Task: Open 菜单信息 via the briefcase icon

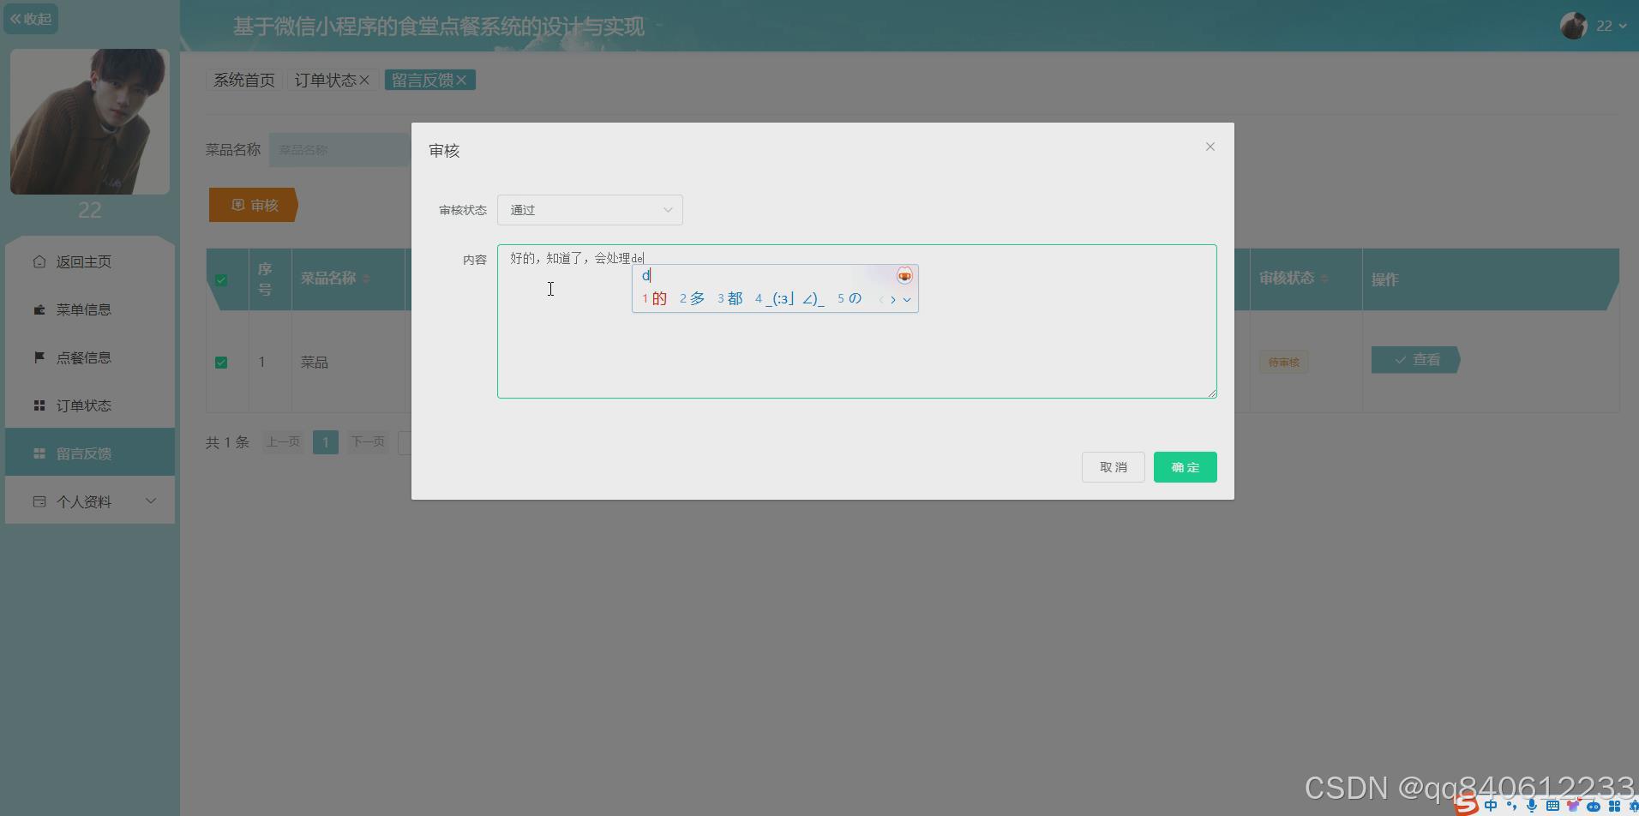Action: point(39,309)
